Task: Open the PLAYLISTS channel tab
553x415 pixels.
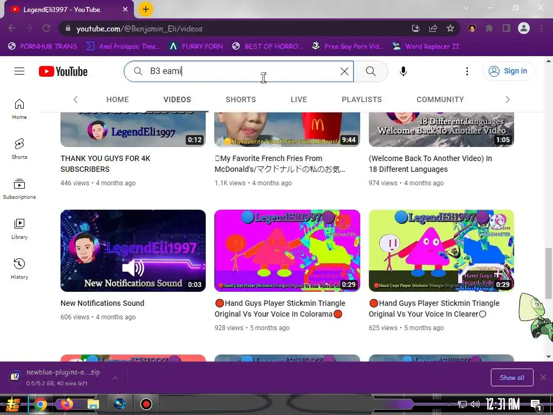Action: click(361, 99)
